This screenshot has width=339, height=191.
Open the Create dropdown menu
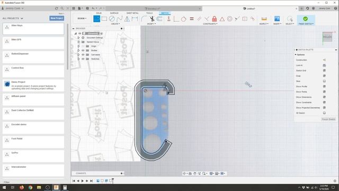tap(115, 24)
